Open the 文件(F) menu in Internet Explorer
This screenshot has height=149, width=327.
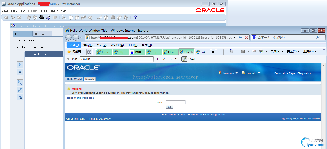tap(74, 45)
